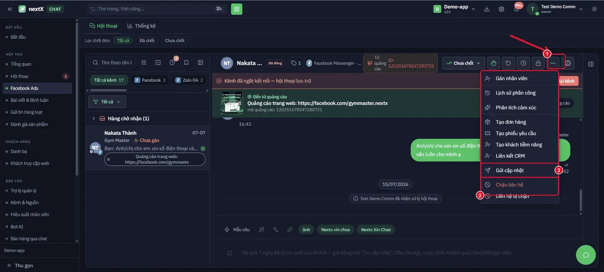Open settings with the gear icon
Image resolution: width=604 pixels, height=272 pixels.
tap(501, 9)
